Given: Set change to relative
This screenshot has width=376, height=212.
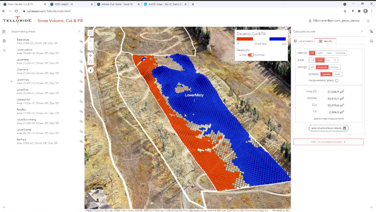Looking at the screenshot, I should (x=334, y=67).
